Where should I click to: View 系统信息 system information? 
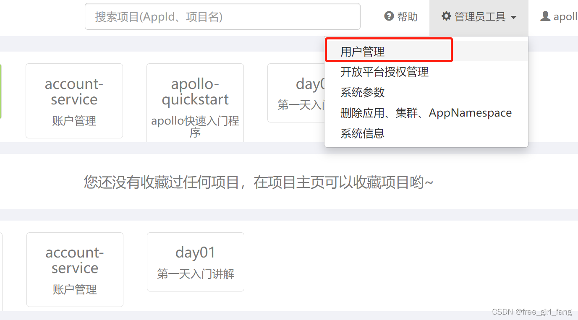362,133
